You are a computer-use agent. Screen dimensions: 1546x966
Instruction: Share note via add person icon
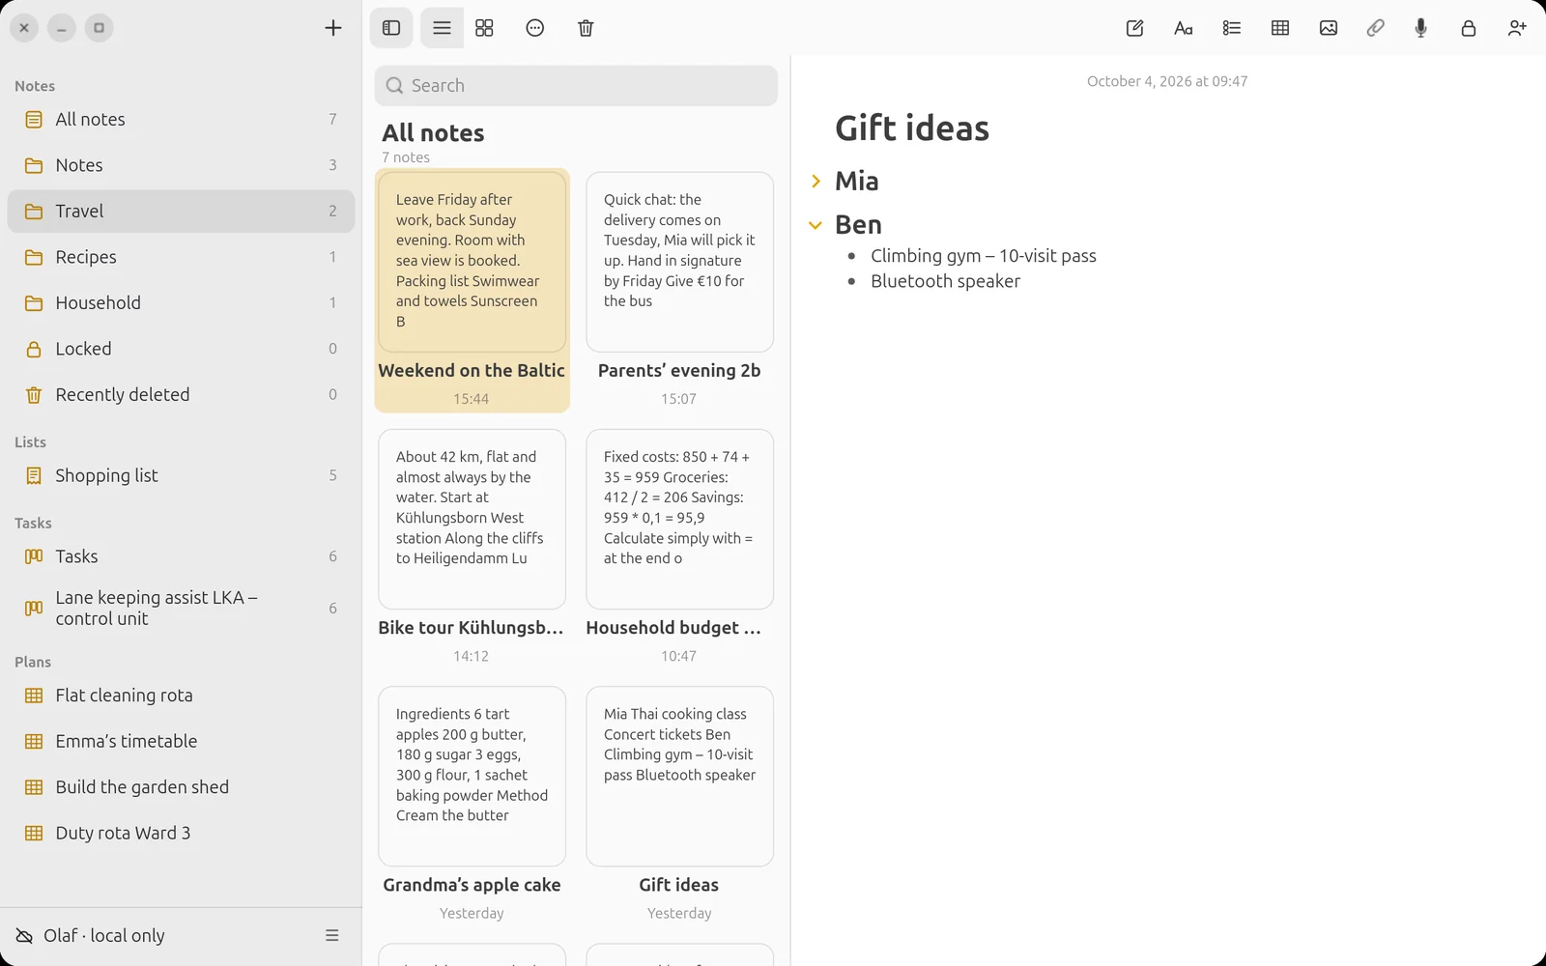pos(1517,28)
